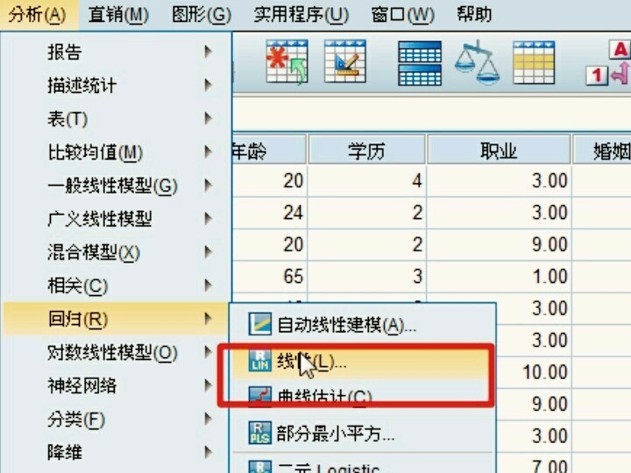Expand the 降维 submenu arrow

click(208, 452)
